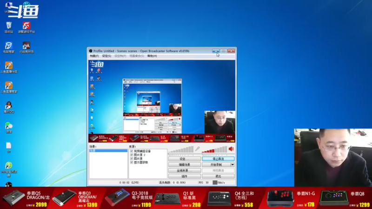This screenshot has height=209, width=372.
Task: Open the 电脑管家 desktop shortcut
Action: (x=9, y=47)
